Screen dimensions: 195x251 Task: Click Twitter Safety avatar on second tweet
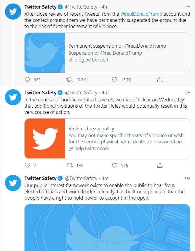[13, 98]
